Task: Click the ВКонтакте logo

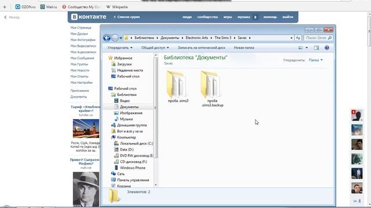Action: [x=89, y=17]
